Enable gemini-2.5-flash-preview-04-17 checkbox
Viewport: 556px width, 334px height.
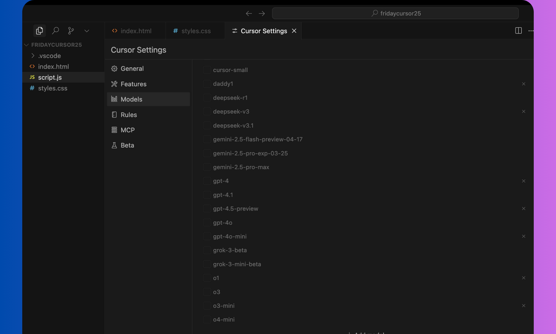207,139
